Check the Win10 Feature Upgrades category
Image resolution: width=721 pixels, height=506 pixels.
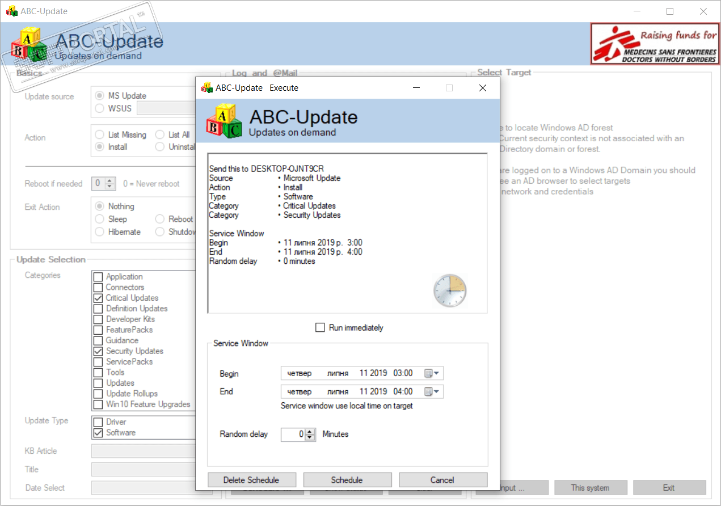98,404
